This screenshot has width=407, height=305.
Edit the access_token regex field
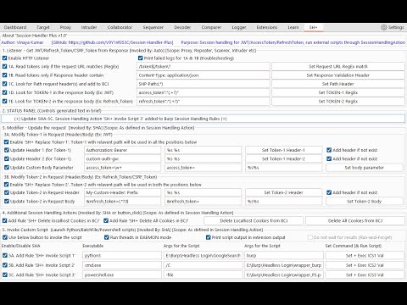coord(203,92)
